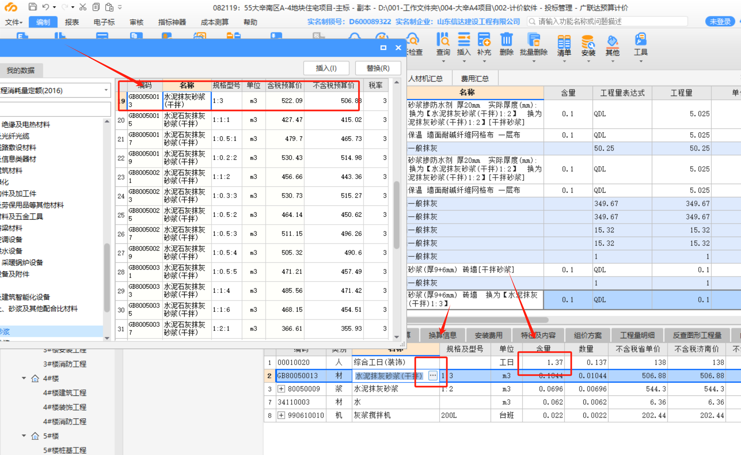Open the 换算信息 bottom tab

(x=442, y=335)
